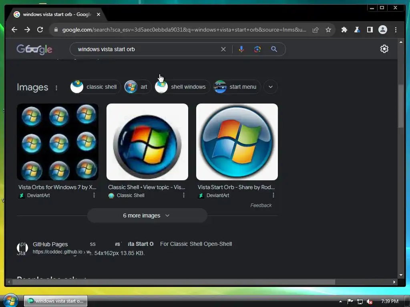The height and width of the screenshot is (307, 410).
Task: Close the windows vista start orb tab
Action: [98, 14]
